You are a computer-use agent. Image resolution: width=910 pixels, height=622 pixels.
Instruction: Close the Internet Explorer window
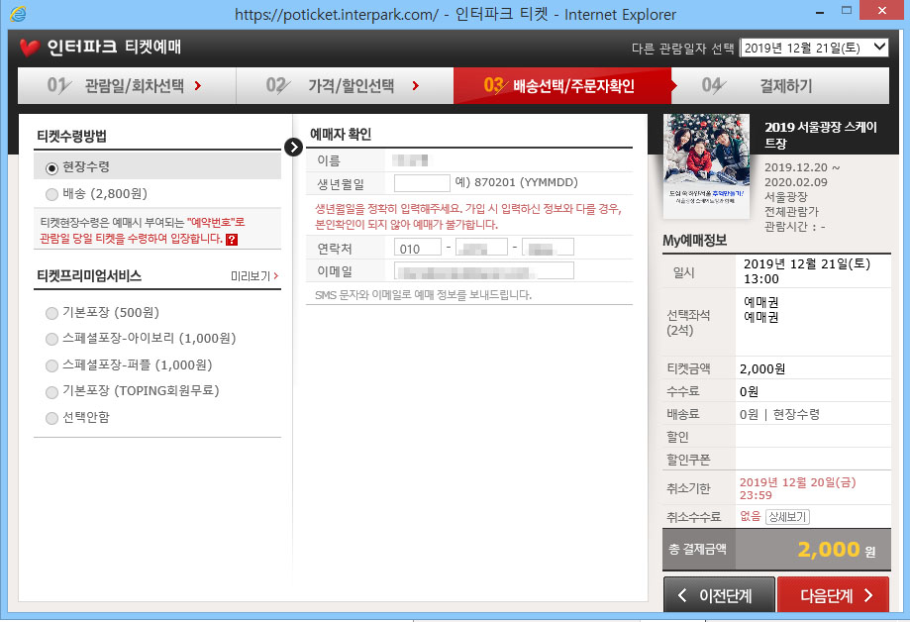[882, 11]
